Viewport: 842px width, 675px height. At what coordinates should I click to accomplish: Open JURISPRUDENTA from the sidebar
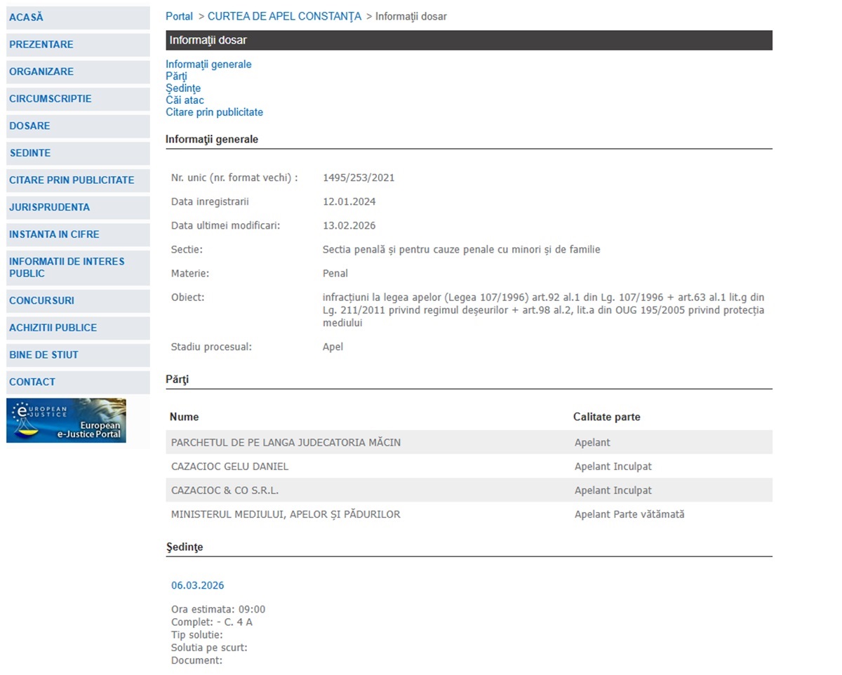pos(78,208)
